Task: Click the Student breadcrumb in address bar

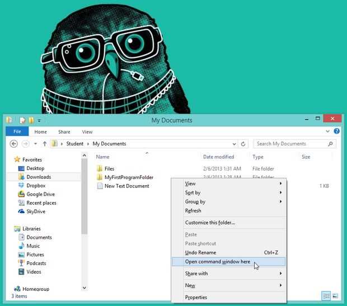Action: tap(75, 144)
